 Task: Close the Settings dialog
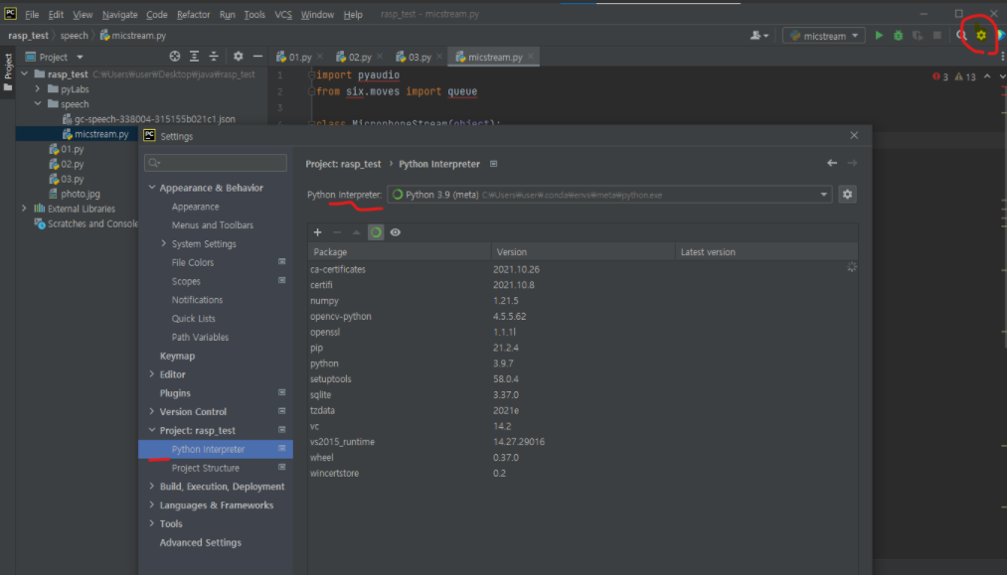click(854, 135)
